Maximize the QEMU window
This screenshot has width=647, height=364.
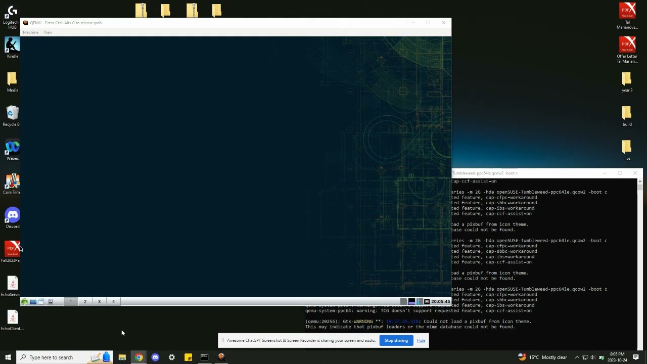point(428,23)
